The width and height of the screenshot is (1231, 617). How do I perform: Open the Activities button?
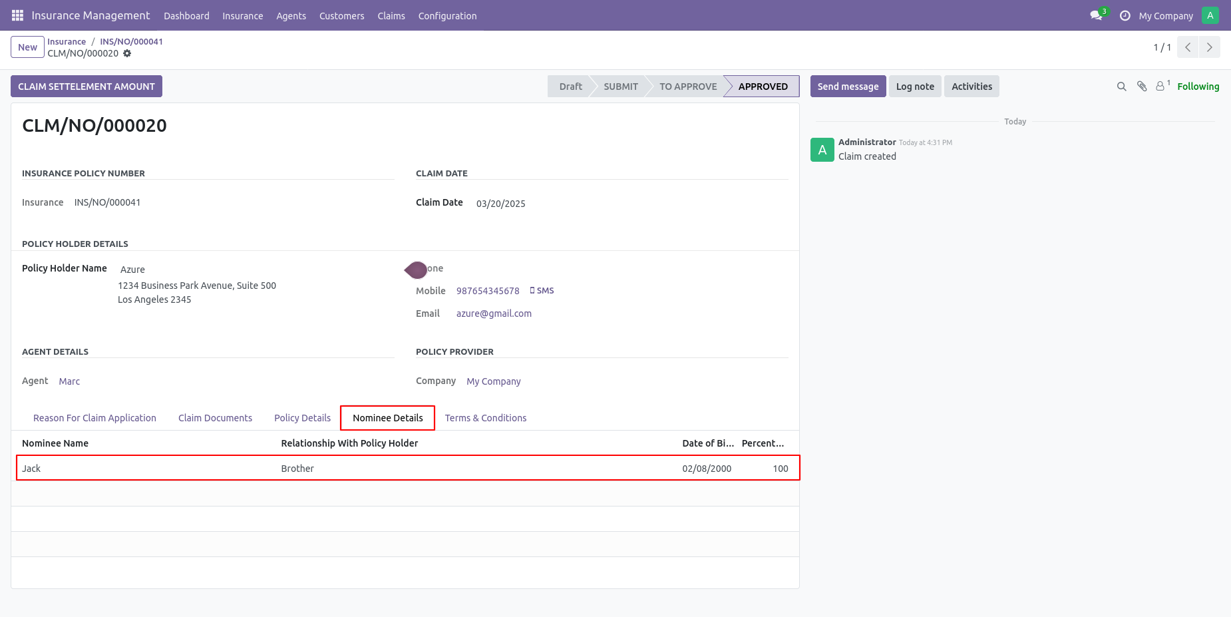[971, 87]
